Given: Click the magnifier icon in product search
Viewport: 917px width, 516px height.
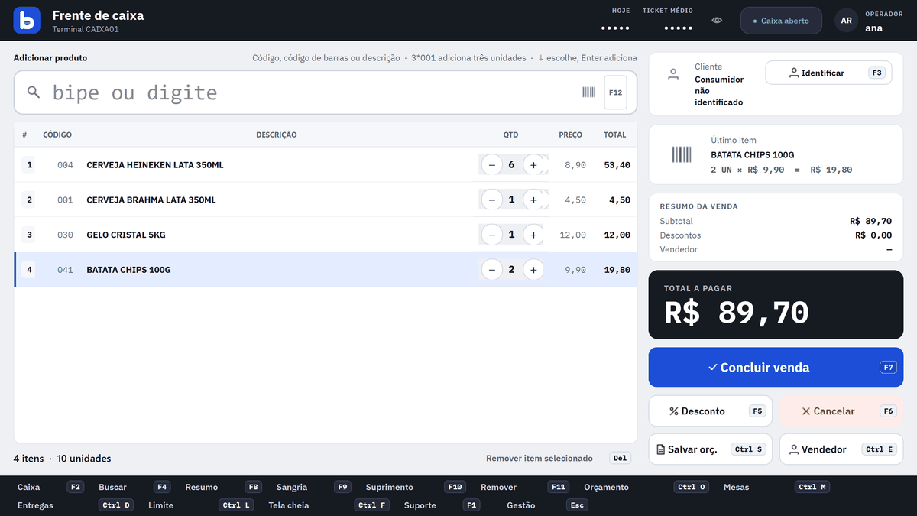Looking at the screenshot, I should tap(34, 92).
